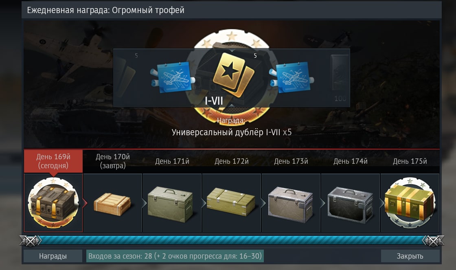Click the small wooden crate for day 170

(112, 204)
